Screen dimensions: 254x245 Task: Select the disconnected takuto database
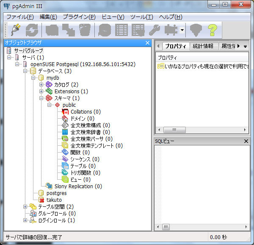[x=54, y=200]
